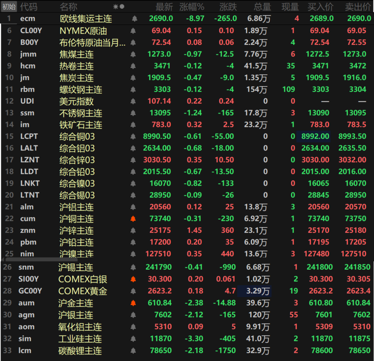Click the bell icon for 综合锌03
Screen dimensions: 374x361
point(133,160)
